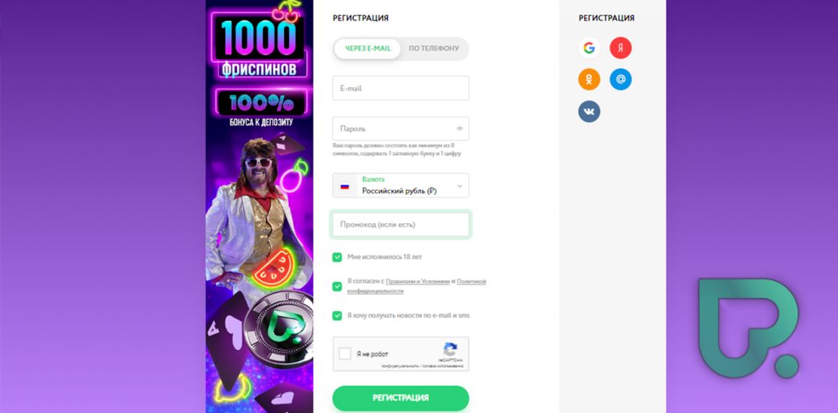Select the 'Через e-mail' tab

(368, 48)
